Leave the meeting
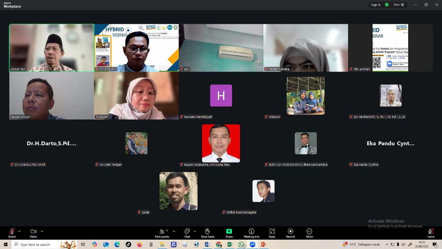Viewport: 442px width, 249px height. click(431, 233)
